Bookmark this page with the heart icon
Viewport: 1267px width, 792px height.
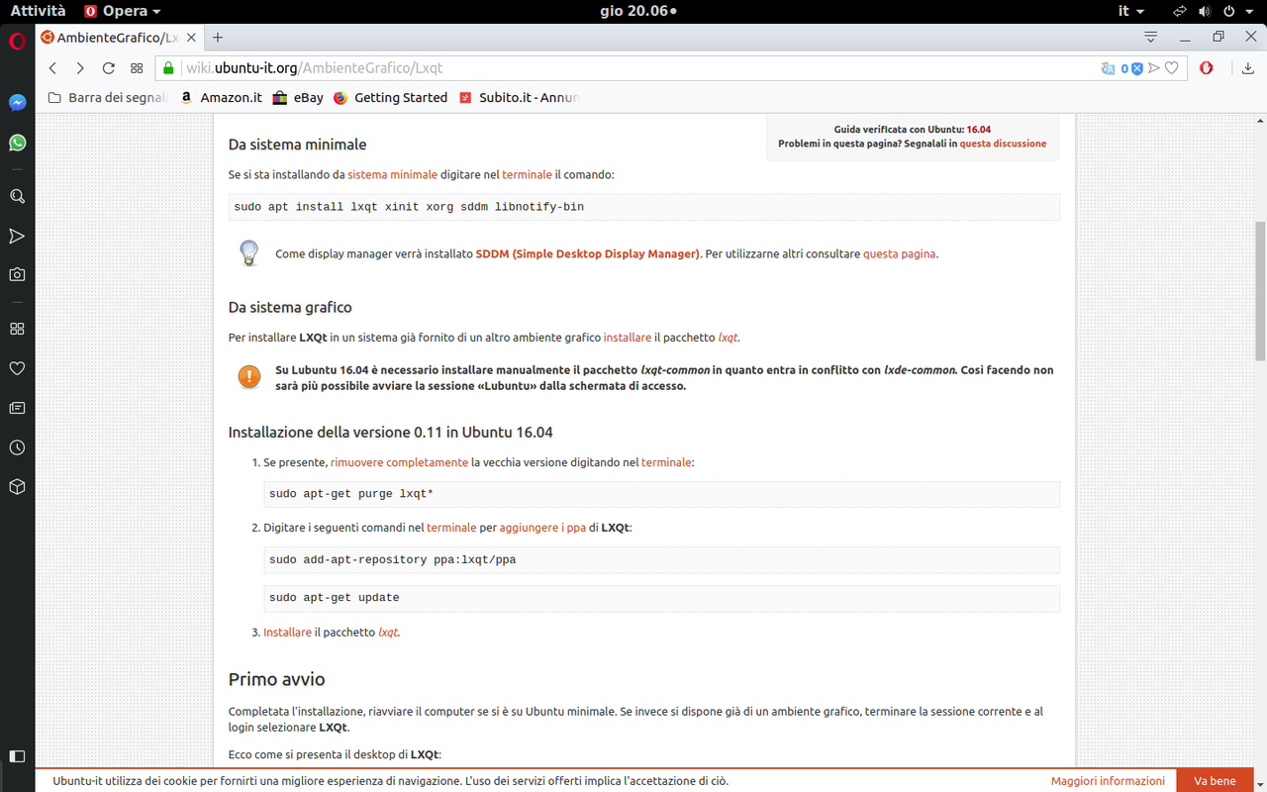point(1172,68)
